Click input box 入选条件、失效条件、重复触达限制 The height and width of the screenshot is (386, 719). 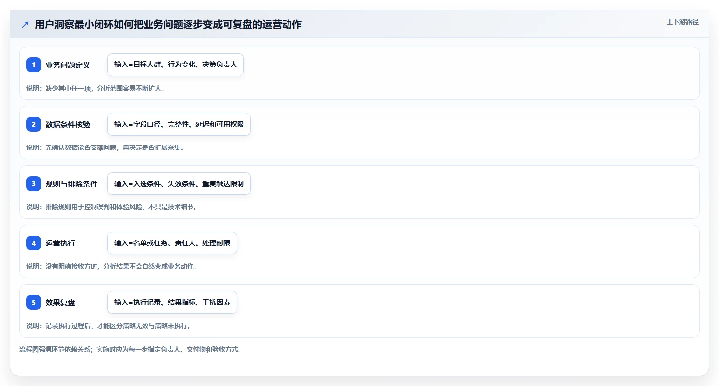tap(179, 184)
